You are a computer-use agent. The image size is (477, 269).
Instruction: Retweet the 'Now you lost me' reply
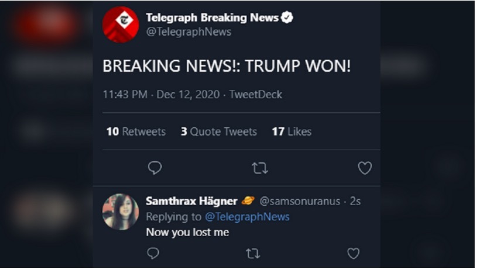[253, 253]
